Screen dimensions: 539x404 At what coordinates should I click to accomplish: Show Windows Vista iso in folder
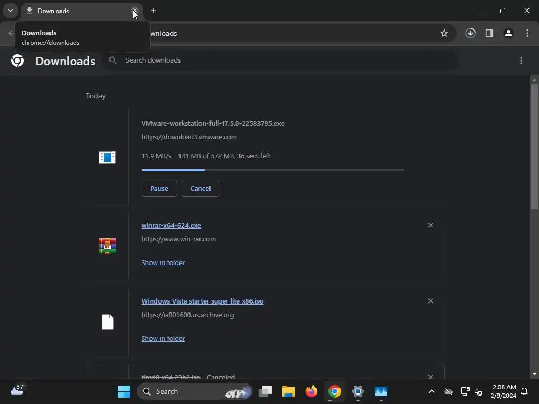click(163, 338)
